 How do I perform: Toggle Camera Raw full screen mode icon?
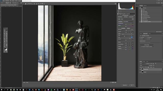point(115,4)
